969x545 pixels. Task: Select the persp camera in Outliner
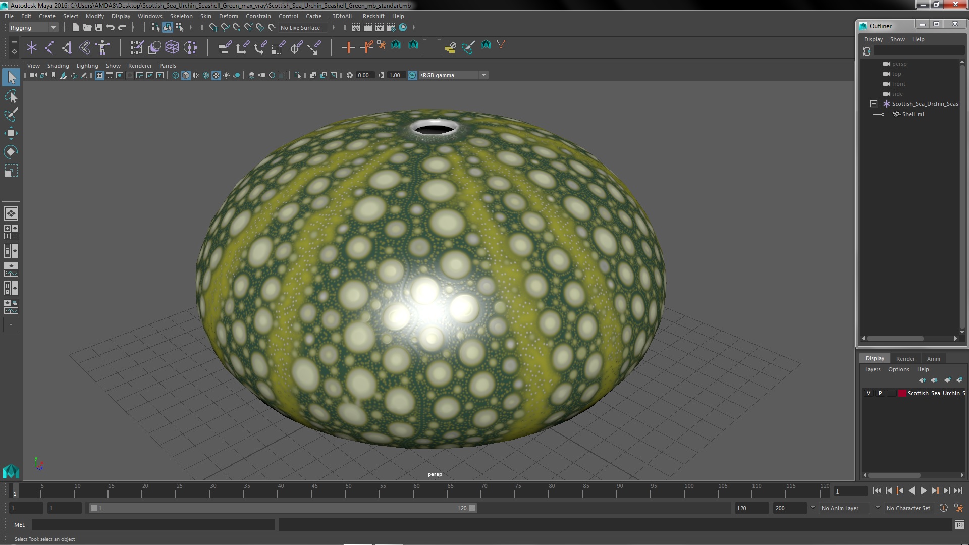click(899, 64)
